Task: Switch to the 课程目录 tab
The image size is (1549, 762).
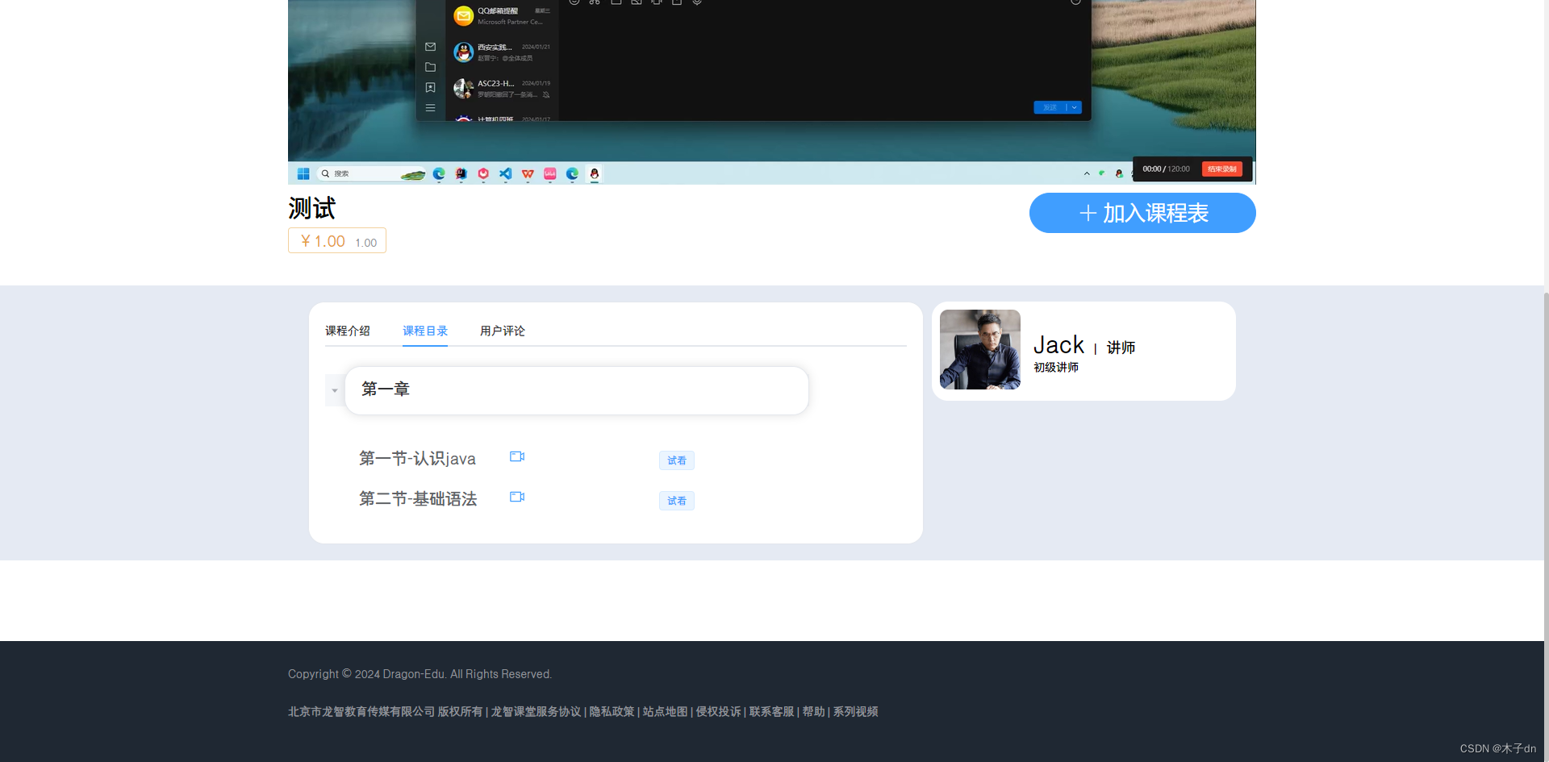Action: tap(425, 331)
